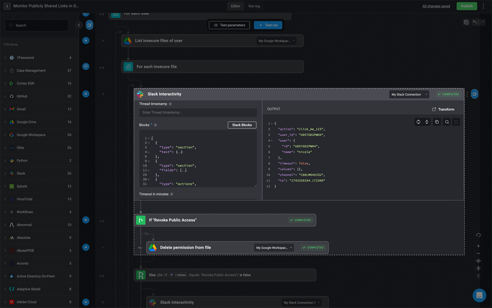Click the Else branch icon
The width and height of the screenshot is (492, 308).
click(141, 275)
